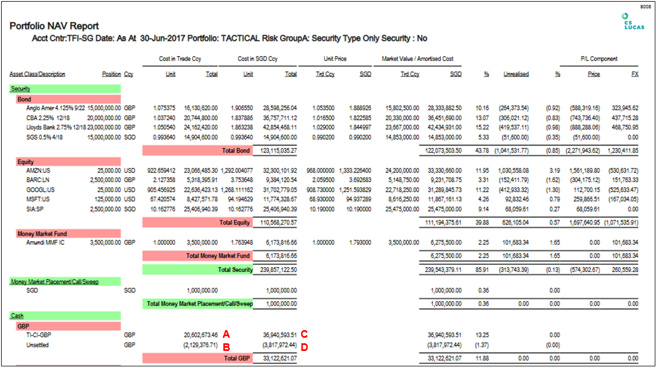Viewport: 657px width, 368px height.
Task: Select the red marker C
Action: pyautogui.click(x=304, y=334)
